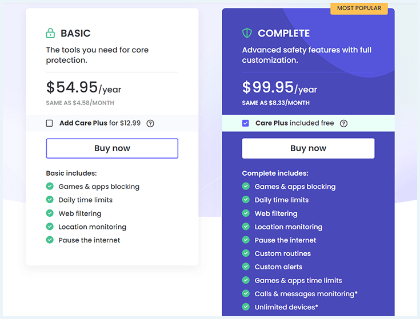420x319 pixels.
Task: Toggle the Care Plus included free checkbox
Action: (x=245, y=123)
